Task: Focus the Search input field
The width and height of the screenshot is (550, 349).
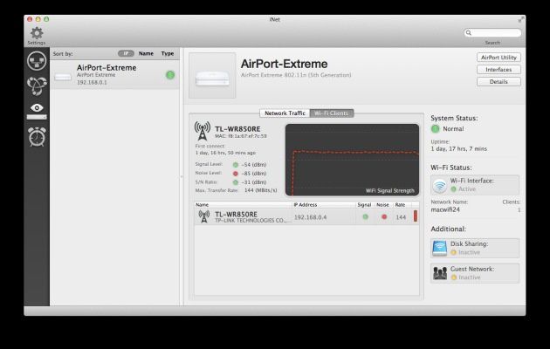Action: (x=492, y=32)
